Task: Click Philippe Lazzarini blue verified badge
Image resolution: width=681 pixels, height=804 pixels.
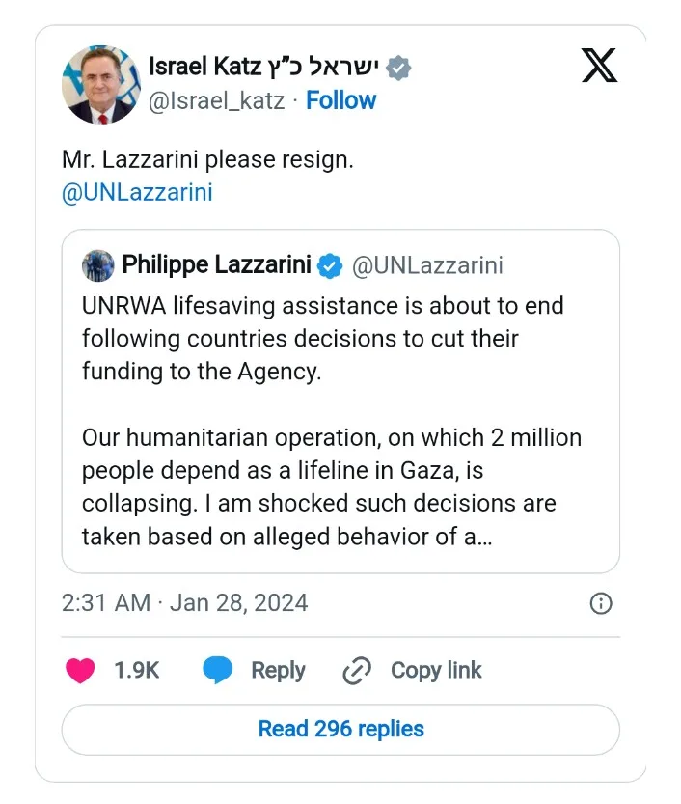Action: 330,265
